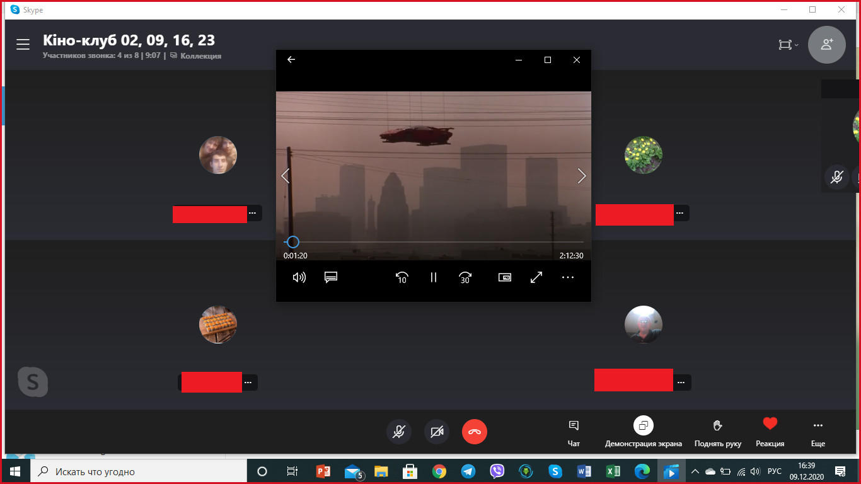Toggle the camera in the call bar

437,432
